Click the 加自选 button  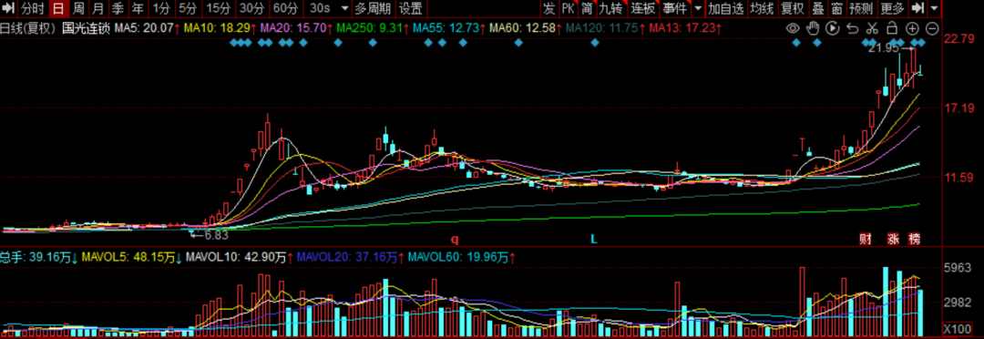[726, 8]
